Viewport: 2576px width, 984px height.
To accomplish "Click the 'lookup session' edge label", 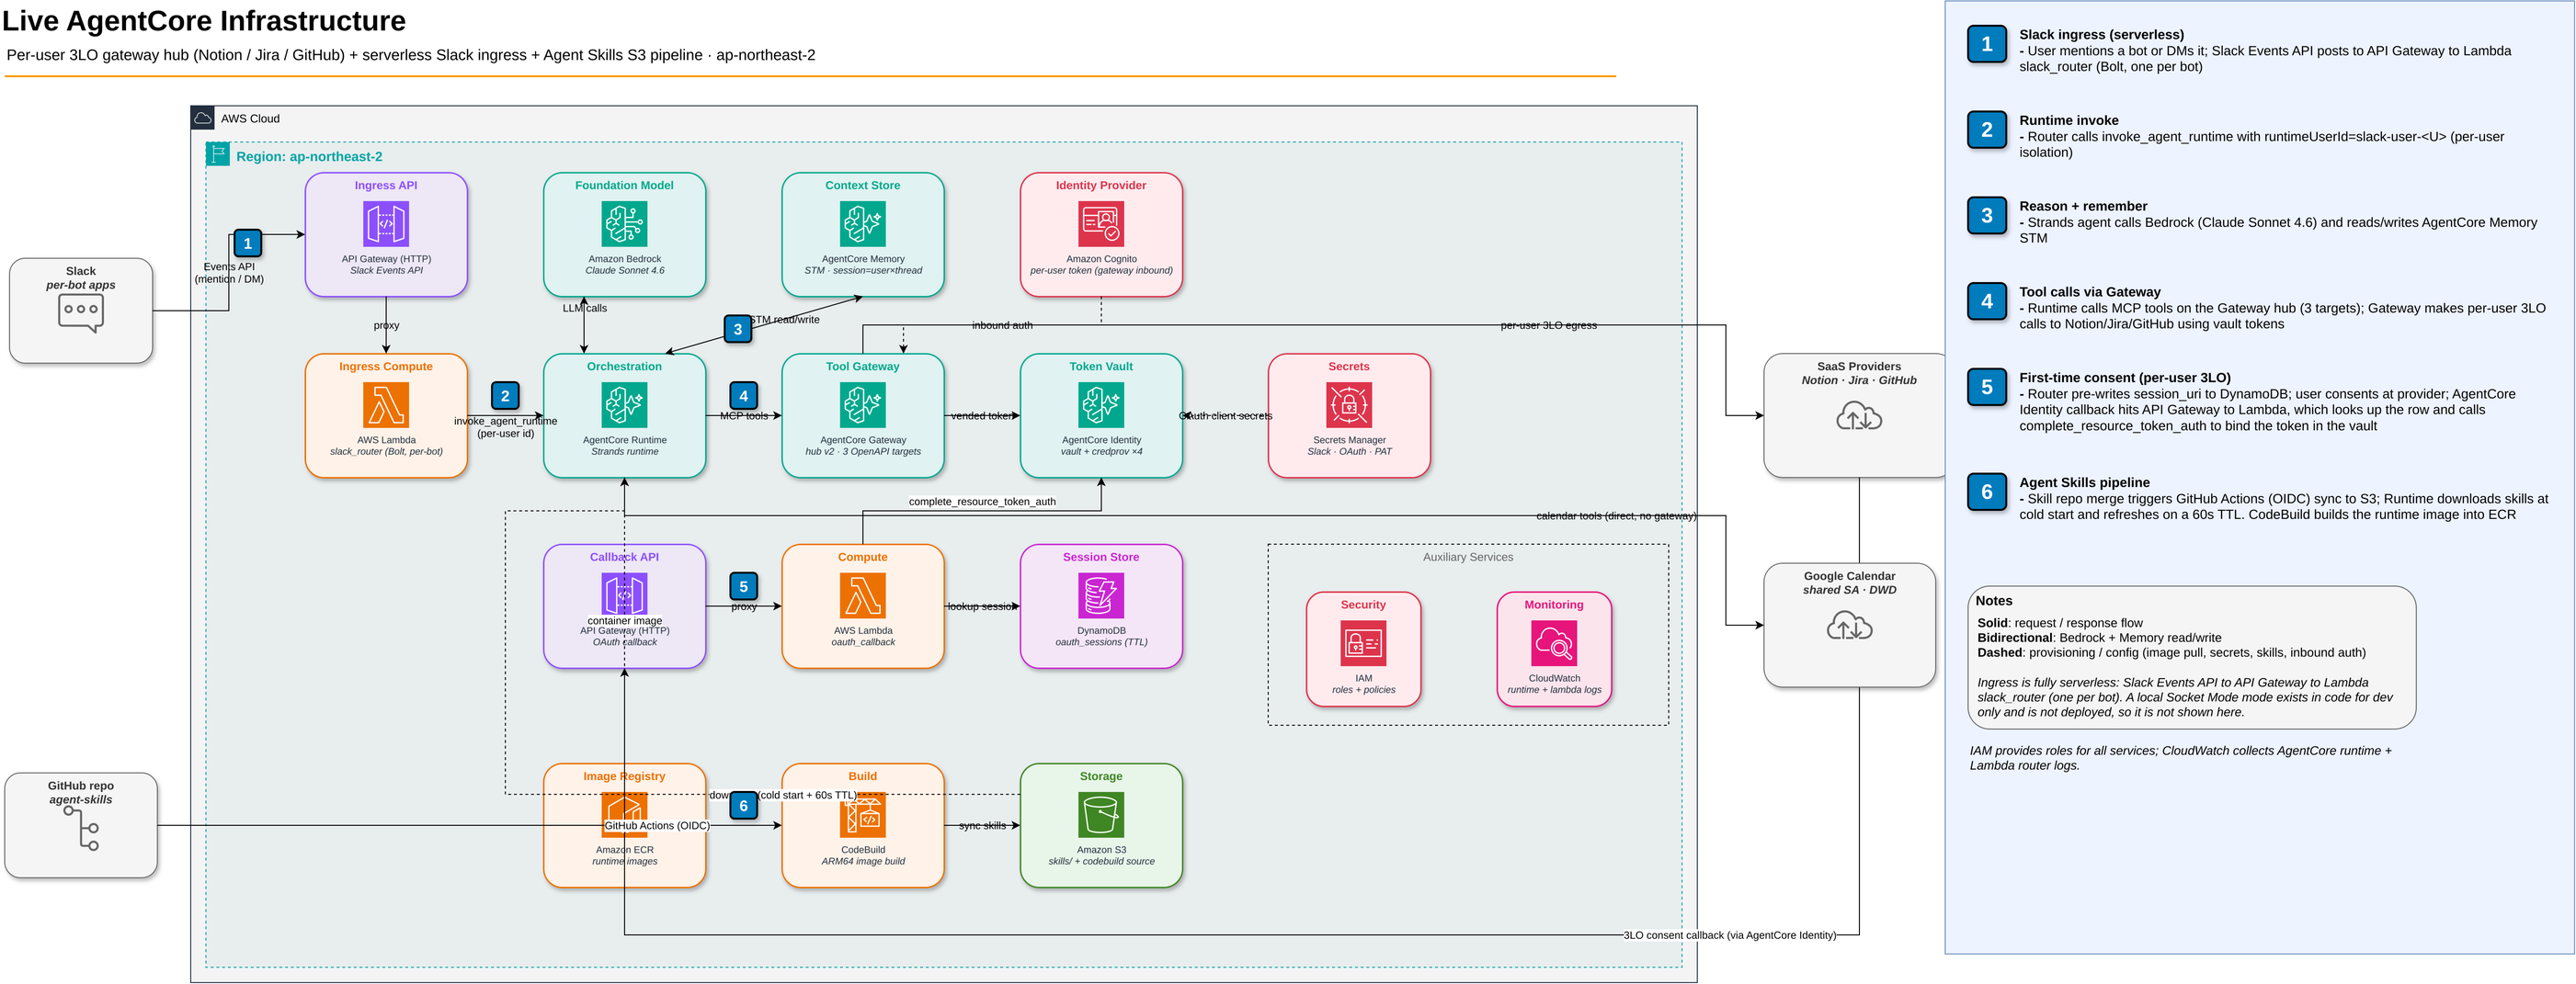I will pos(981,605).
